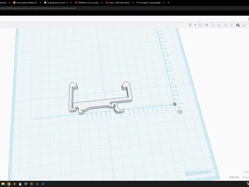The height and width of the screenshot is (187, 249).
Task: Close the Printables Create model tab
Action: (40, 3)
